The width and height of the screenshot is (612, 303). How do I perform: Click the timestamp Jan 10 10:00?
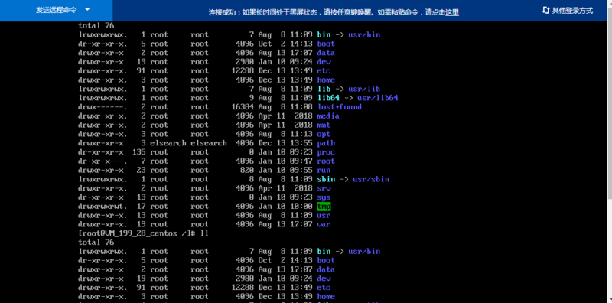point(285,206)
